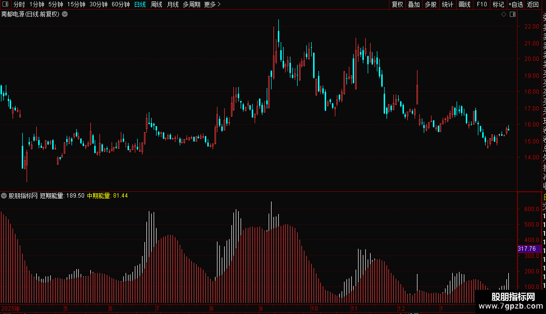The image size is (546, 314).
Task: Switch to 周线 weekly chart
Action: 157,4
